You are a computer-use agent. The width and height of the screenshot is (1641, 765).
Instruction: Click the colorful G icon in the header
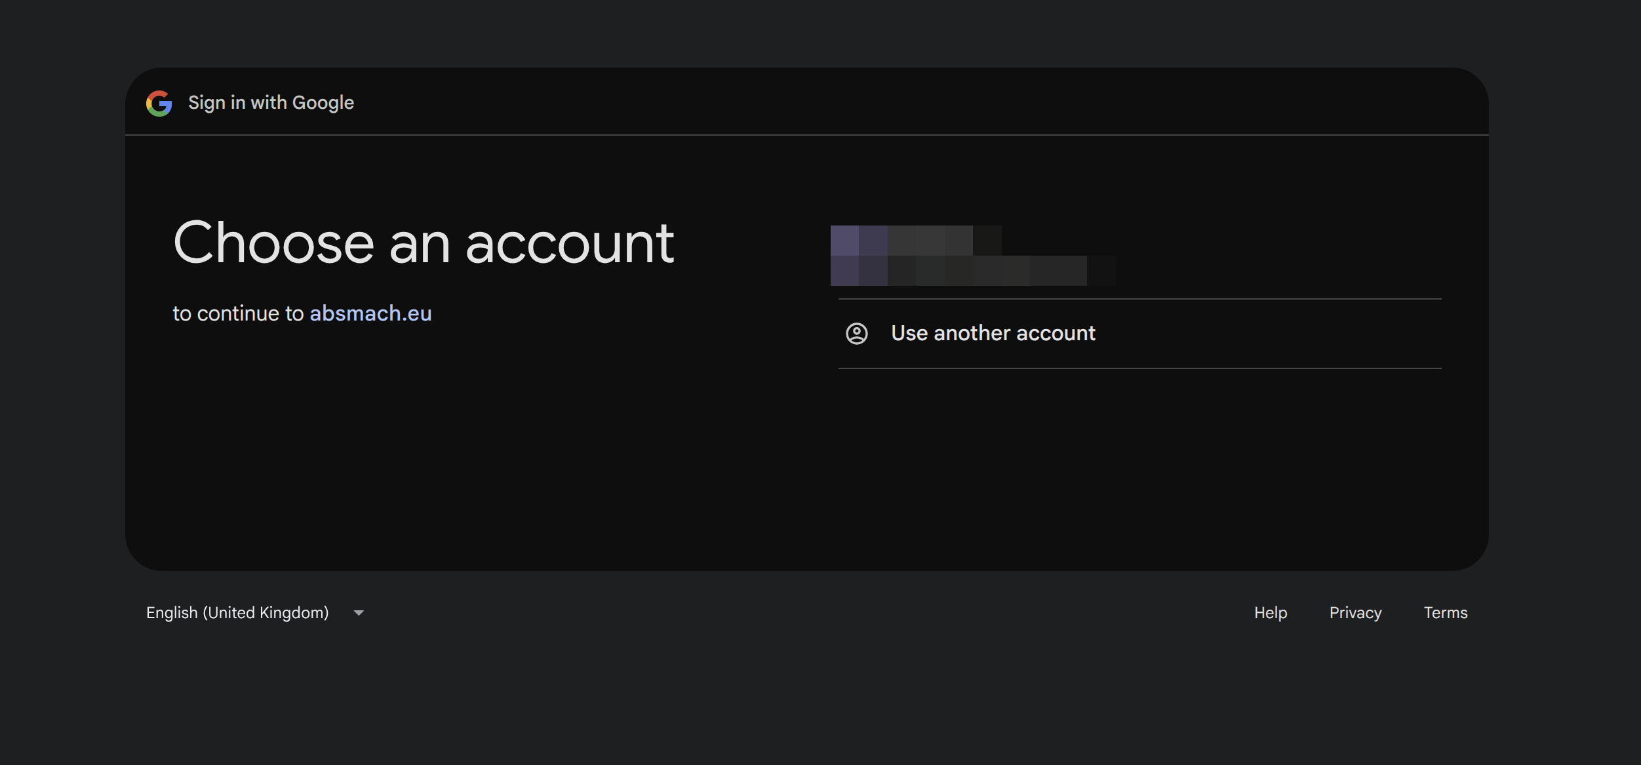pos(159,102)
